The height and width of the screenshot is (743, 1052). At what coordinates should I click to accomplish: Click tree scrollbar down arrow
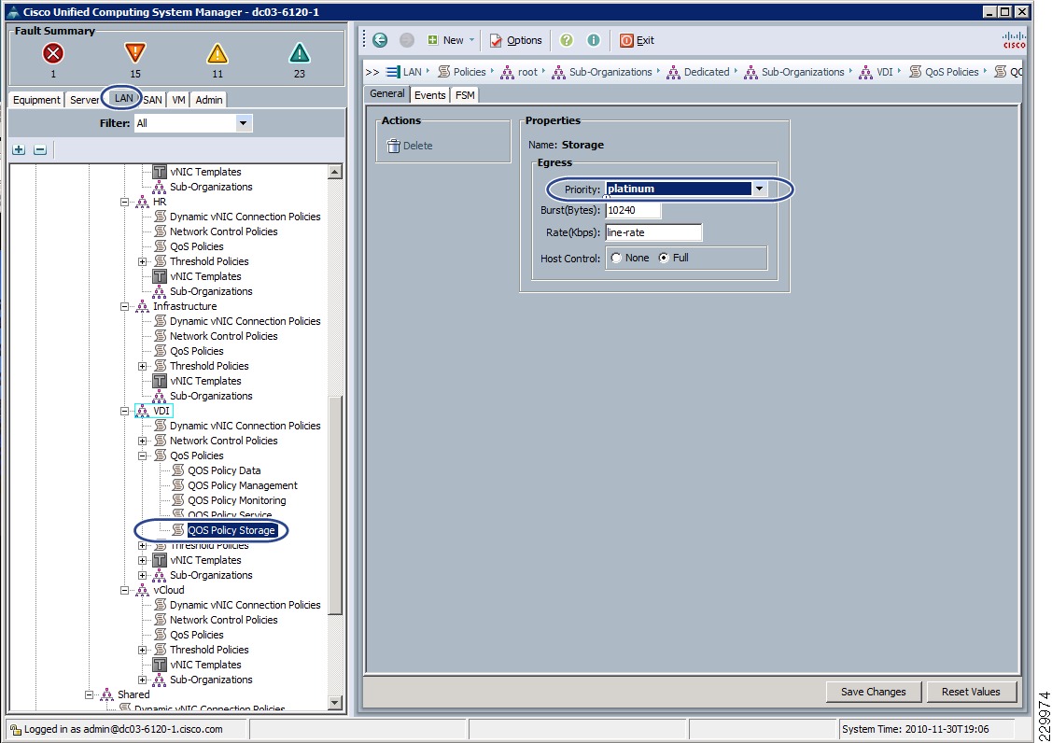click(335, 703)
